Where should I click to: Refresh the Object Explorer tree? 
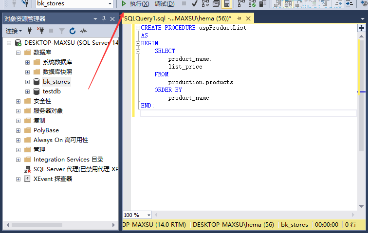pos(72,31)
